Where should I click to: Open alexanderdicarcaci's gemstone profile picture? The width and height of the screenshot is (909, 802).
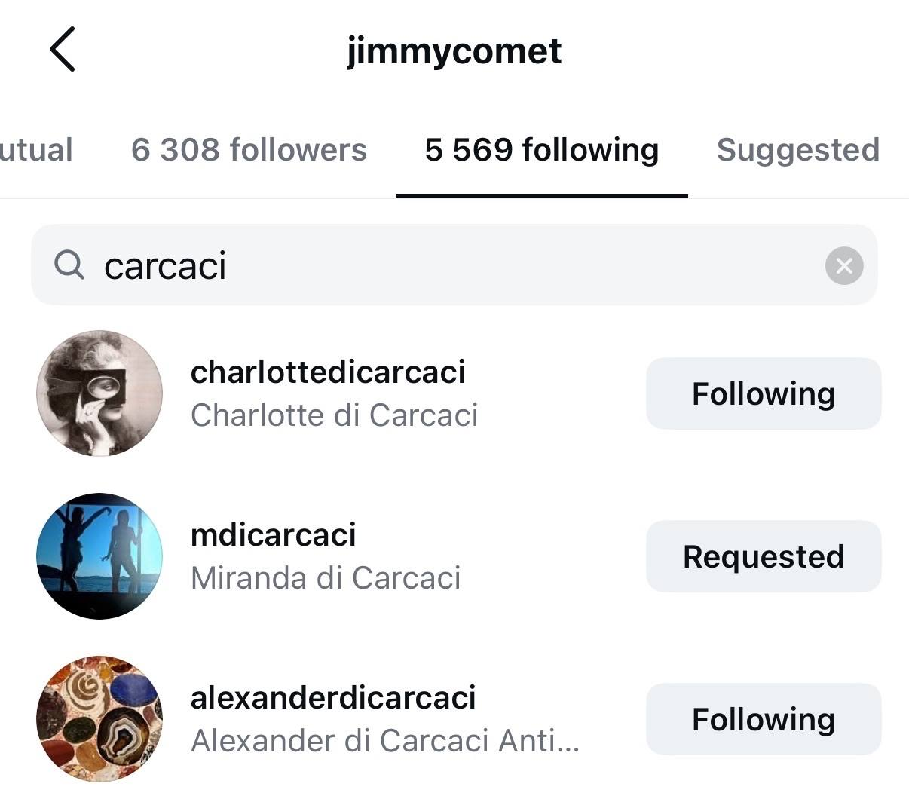click(x=99, y=719)
